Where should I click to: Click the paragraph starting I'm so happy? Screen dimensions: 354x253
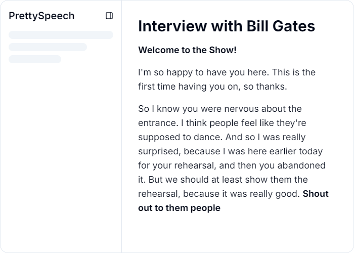[227, 79]
